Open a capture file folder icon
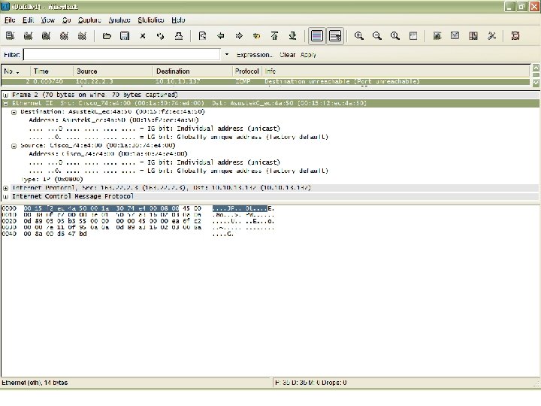Screen dimensions: 541x406 (107, 36)
